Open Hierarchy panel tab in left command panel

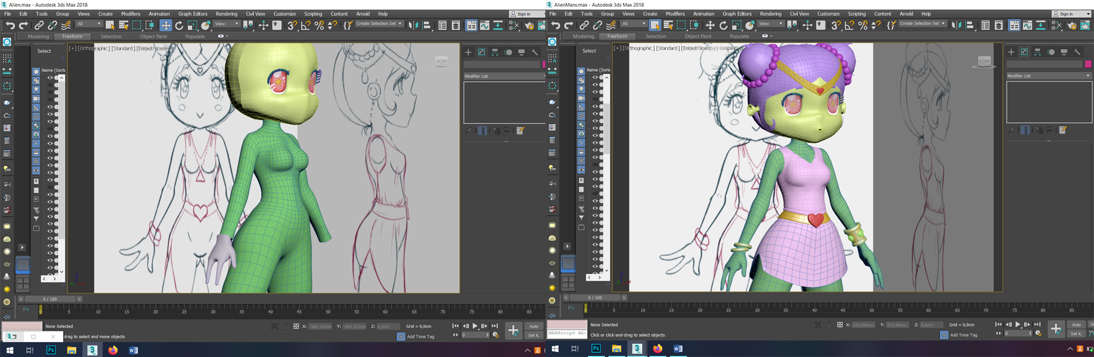coord(495,52)
